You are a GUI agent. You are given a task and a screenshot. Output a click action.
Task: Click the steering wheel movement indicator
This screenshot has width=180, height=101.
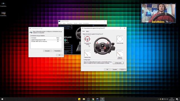[87, 39]
